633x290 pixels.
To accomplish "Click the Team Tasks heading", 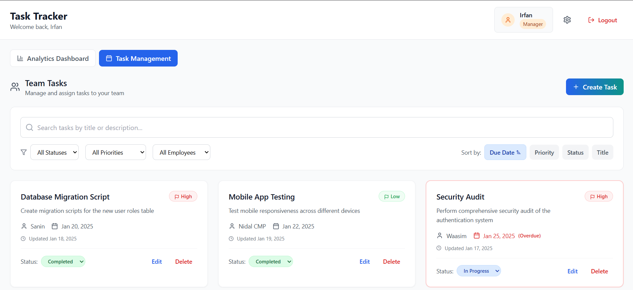I will pyautogui.click(x=46, y=83).
